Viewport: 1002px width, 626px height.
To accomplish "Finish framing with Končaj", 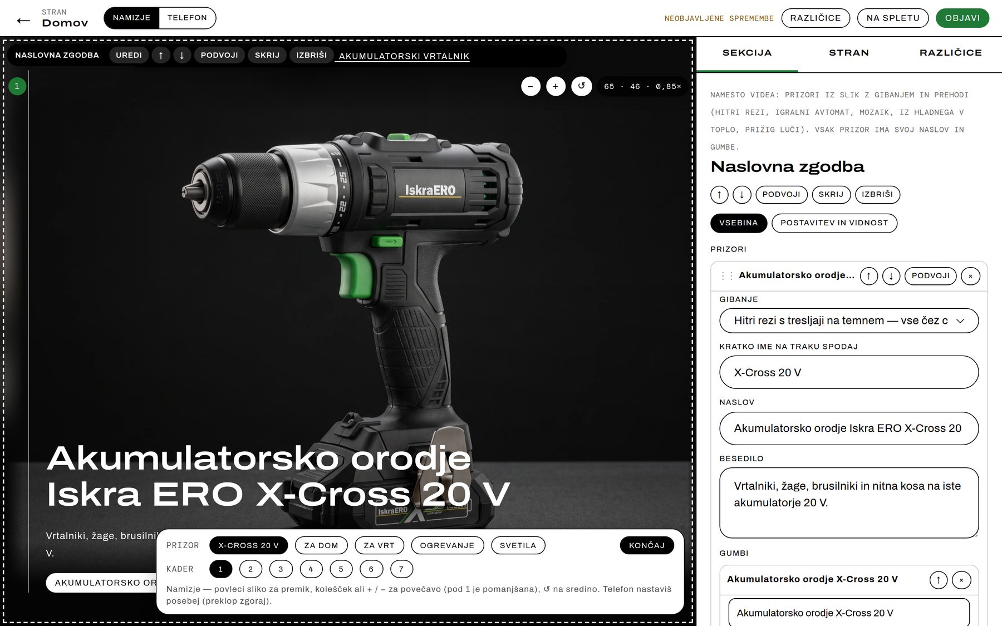I will click(647, 545).
